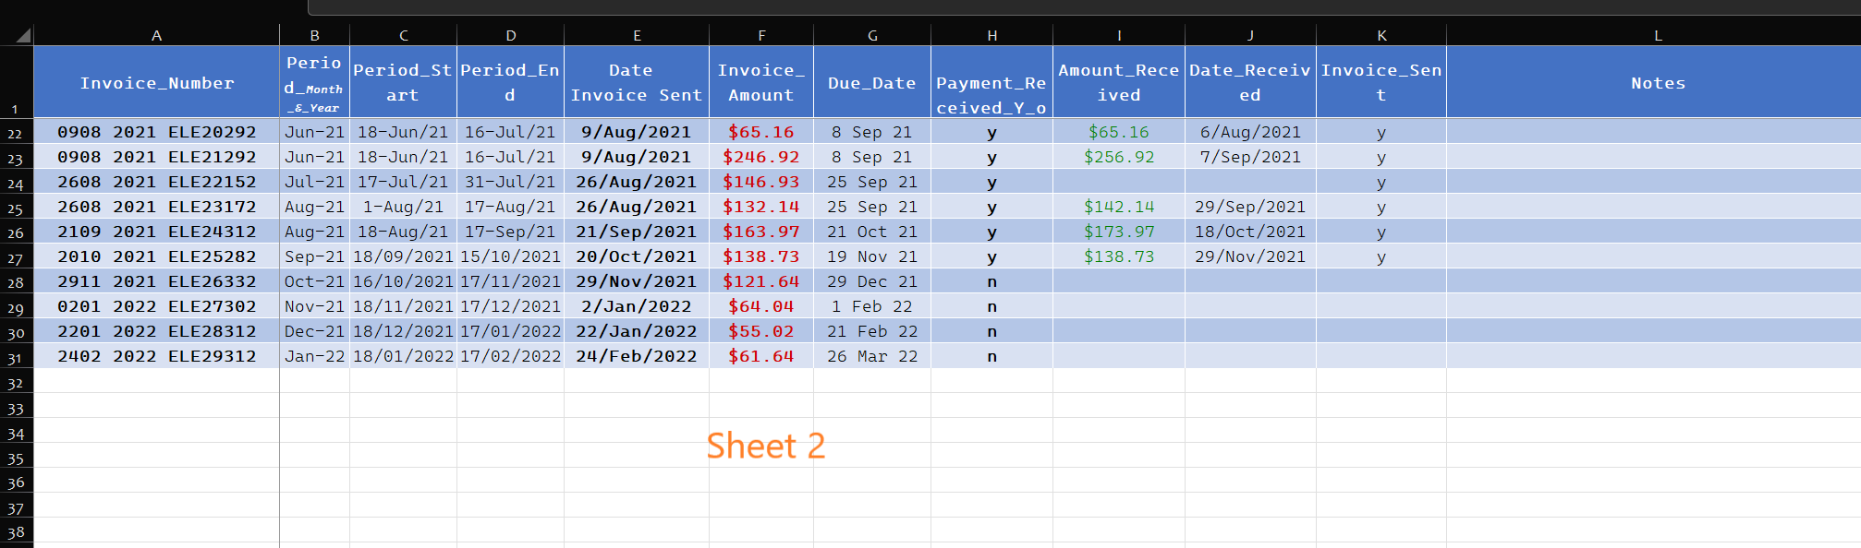Select cell with invoice 2608 2021 ELE23172

point(156,207)
